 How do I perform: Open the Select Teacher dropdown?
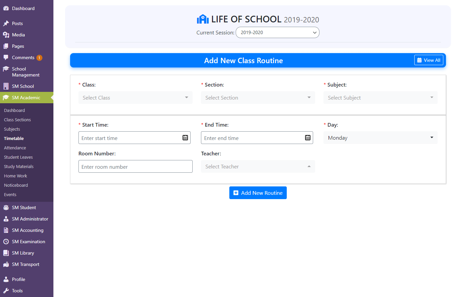click(x=258, y=166)
